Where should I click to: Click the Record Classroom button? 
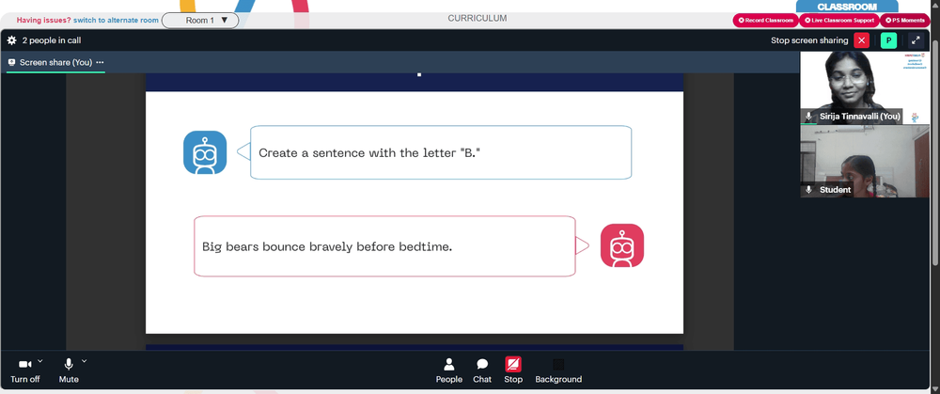click(x=765, y=21)
